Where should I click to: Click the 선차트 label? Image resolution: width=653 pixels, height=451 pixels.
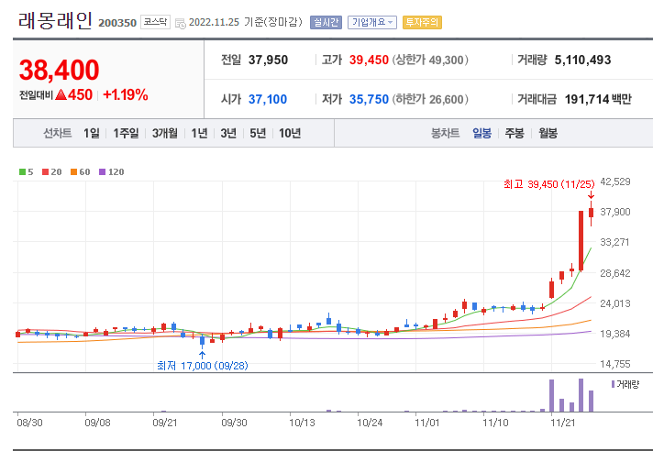tap(58, 133)
